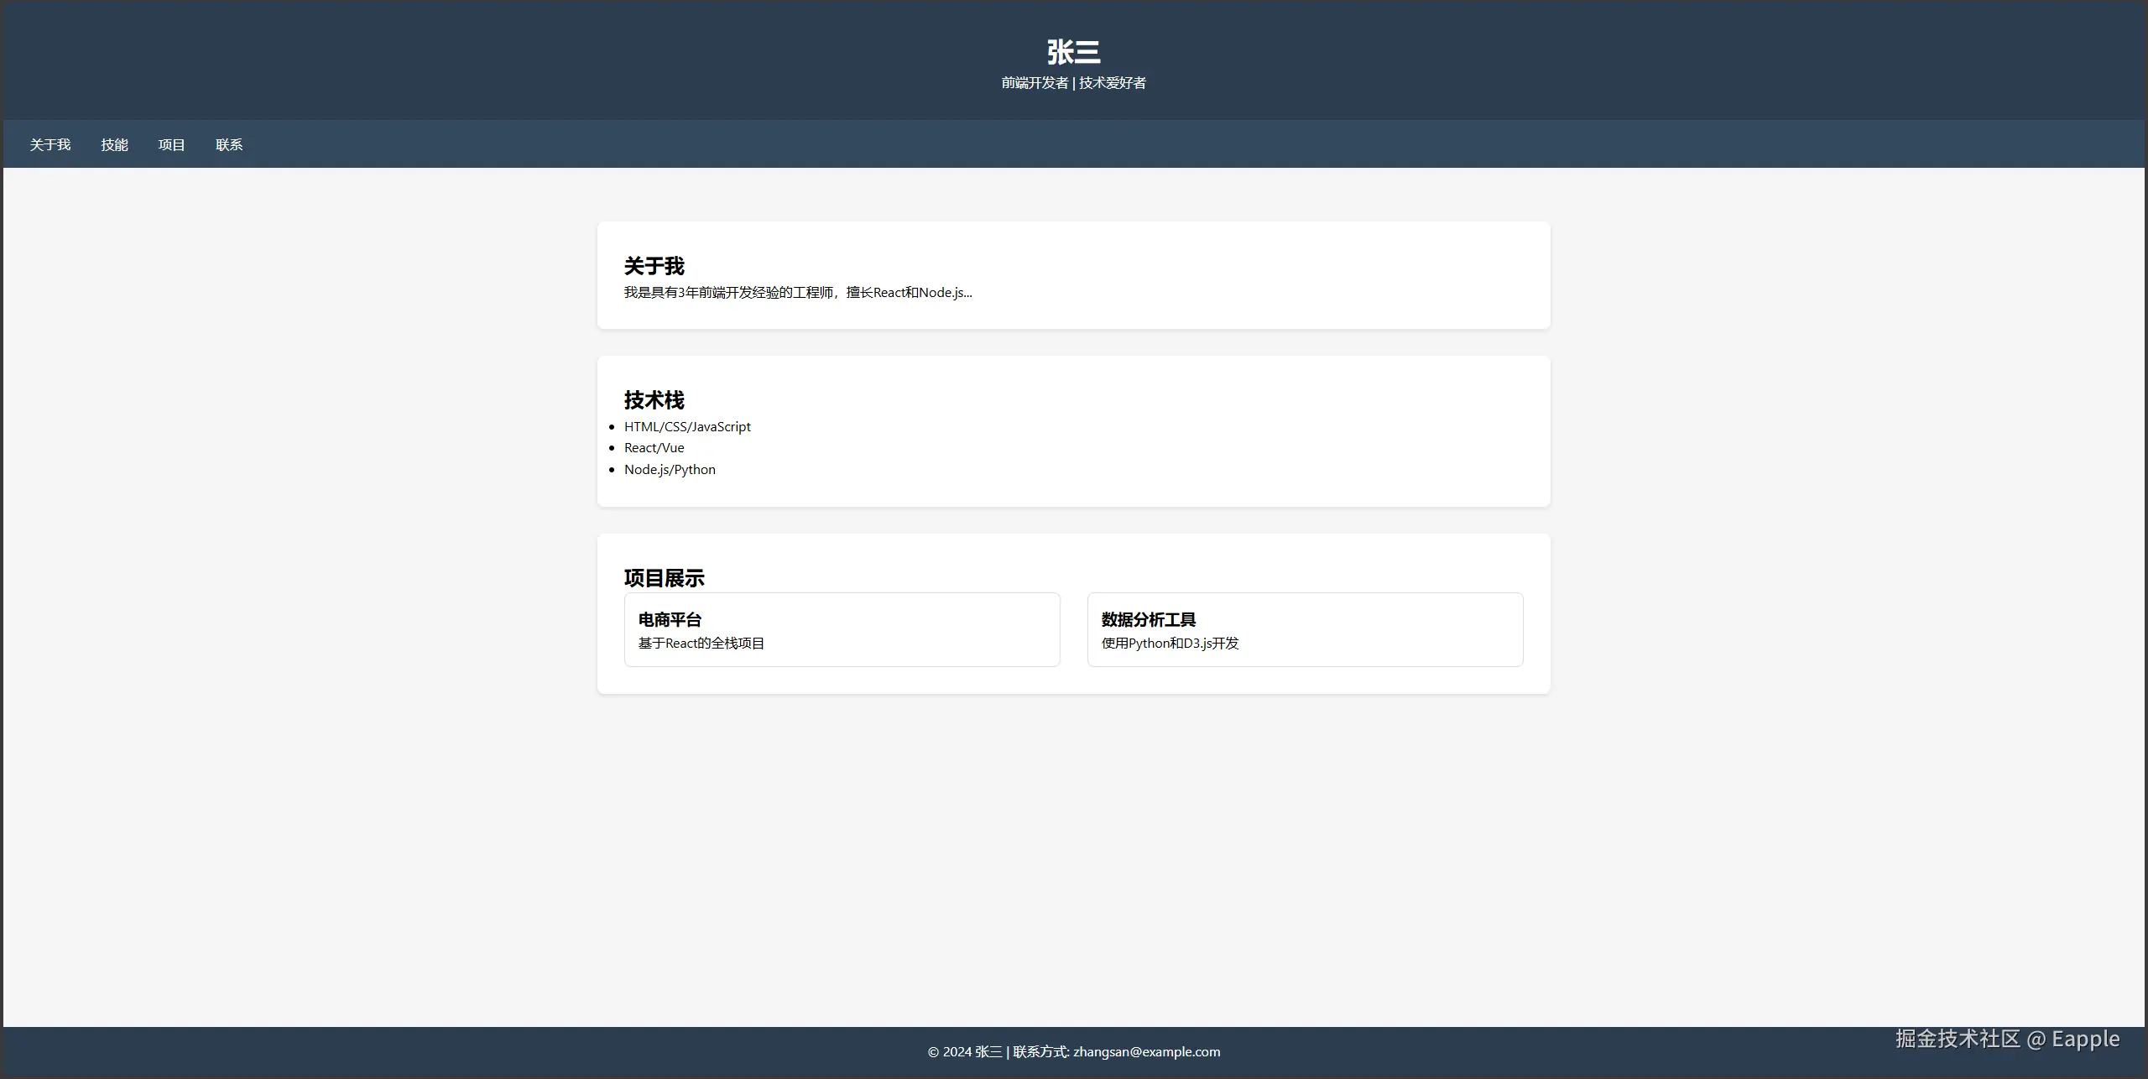Open the 电商平台 project card
Viewport: 2148px width, 1079px height.
coord(670,620)
